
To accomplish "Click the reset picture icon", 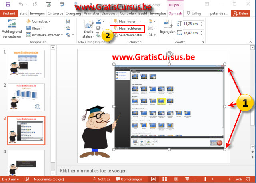I will click(68, 35).
